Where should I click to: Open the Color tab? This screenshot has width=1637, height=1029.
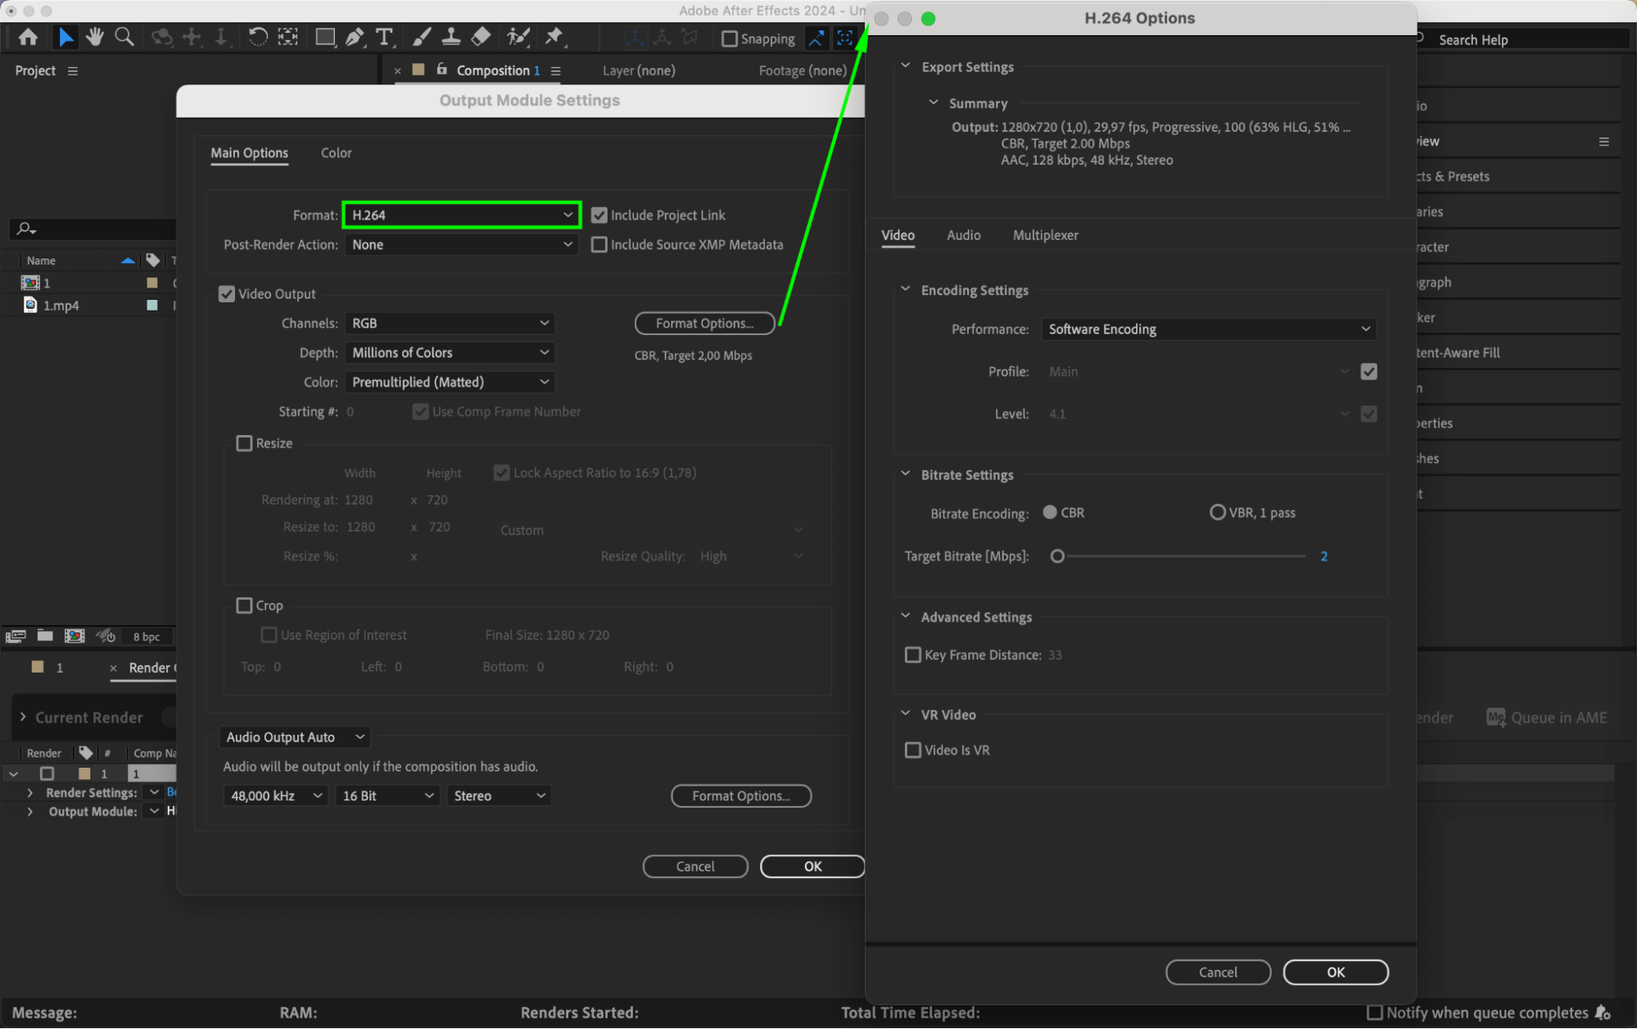click(x=336, y=153)
